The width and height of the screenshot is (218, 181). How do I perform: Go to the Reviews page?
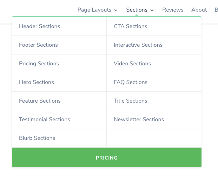click(x=173, y=10)
